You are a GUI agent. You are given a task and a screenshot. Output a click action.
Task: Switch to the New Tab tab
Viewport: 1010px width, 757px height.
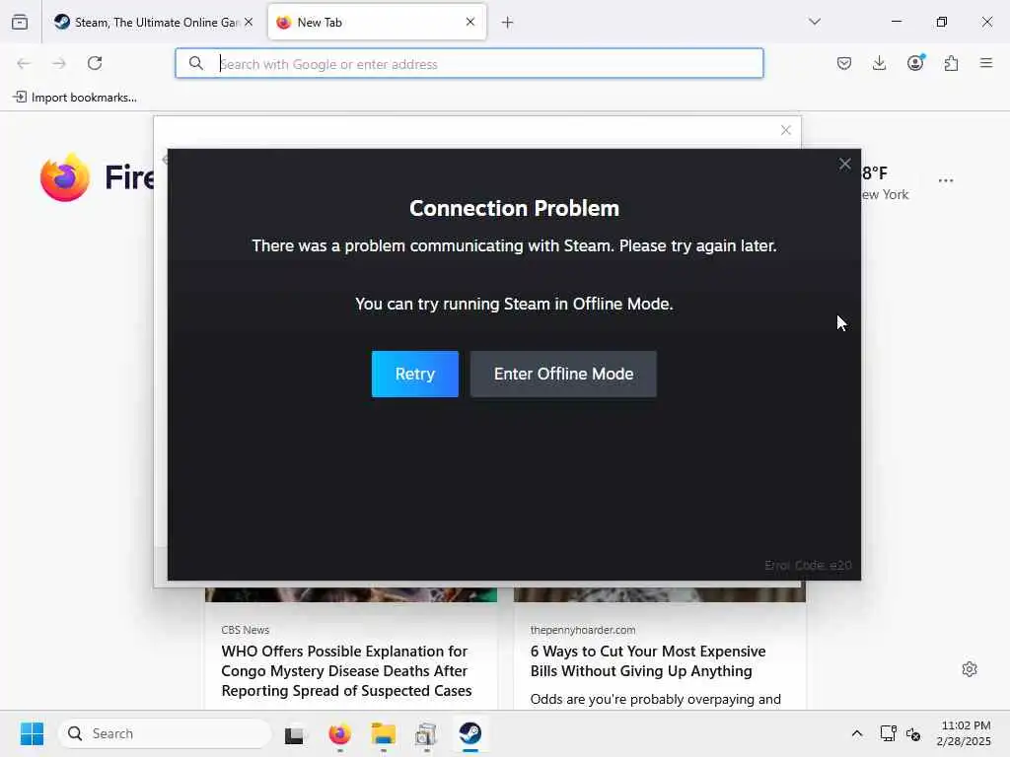377,23
